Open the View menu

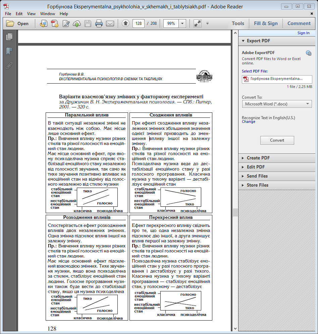tap(31, 14)
